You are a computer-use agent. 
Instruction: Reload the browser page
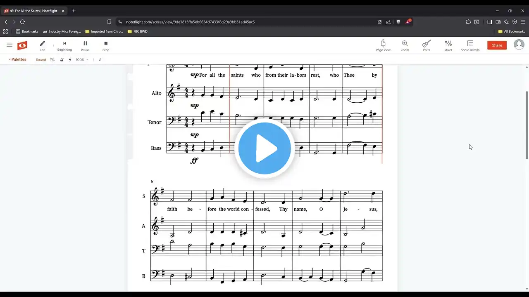pyautogui.click(x=22, y=22)
